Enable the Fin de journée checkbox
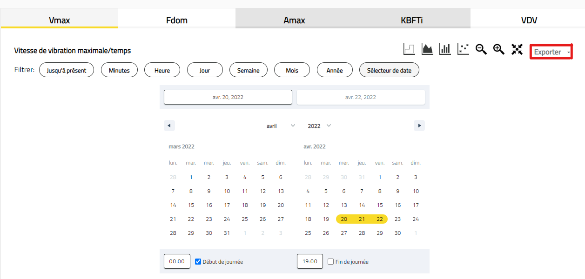The height and width of the screenshot is (279, 585). point(330,261)
